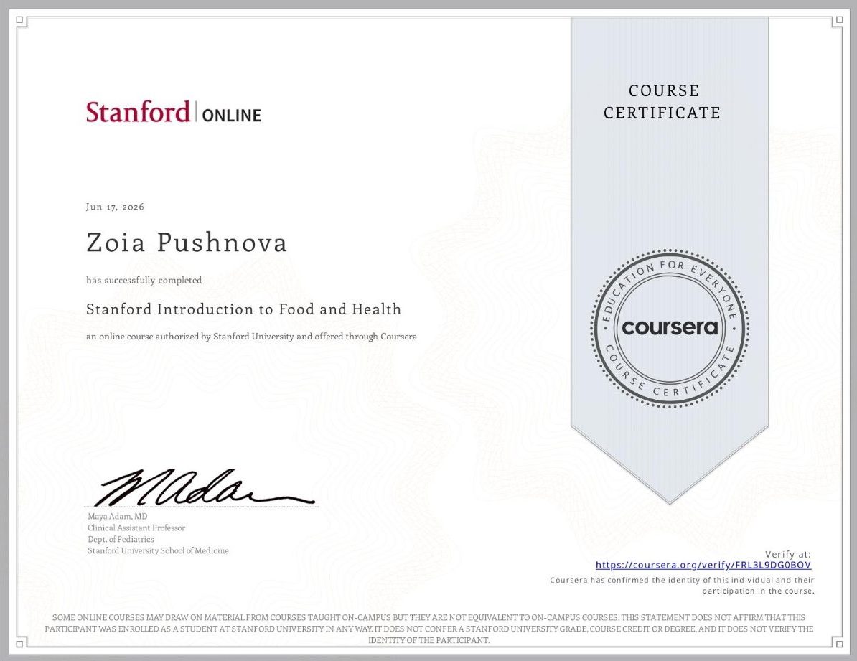
Task: Click the handwritten signature
Action: [205, 487]
